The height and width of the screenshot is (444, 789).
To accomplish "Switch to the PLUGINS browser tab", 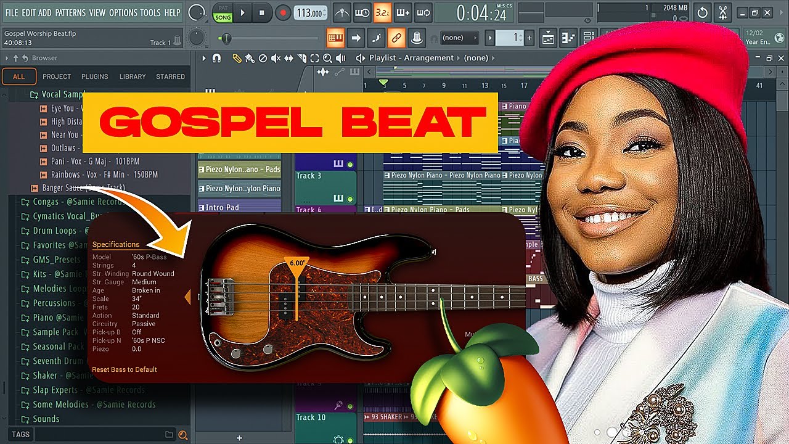I will [94, 76].
